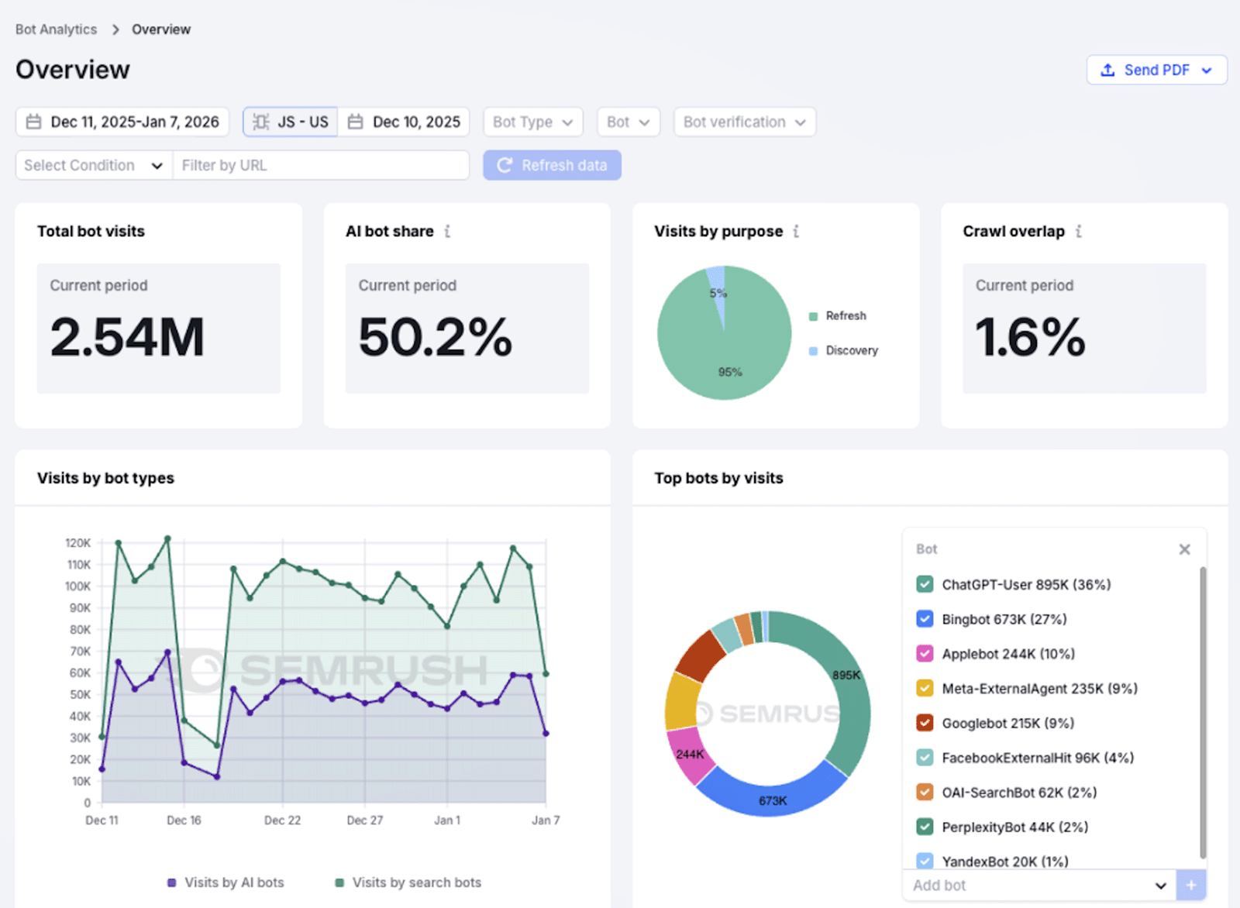Click the 50.2% AI bot share value
The height and width of the screenshot is (908, 1240).
[x=436, y=338]
